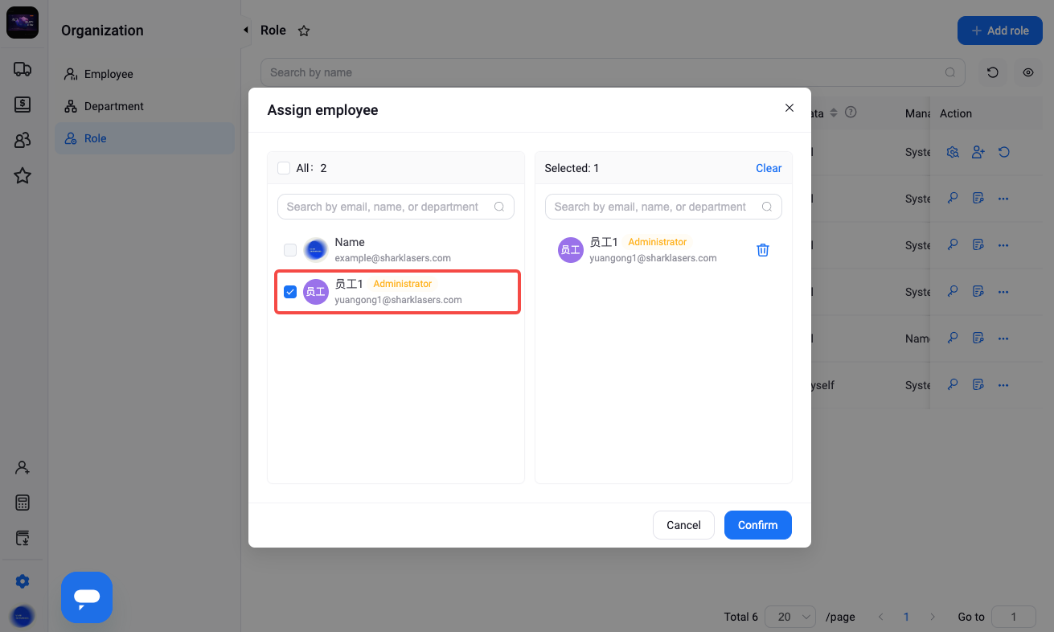Click the refresh icon next to search bar
Viewport: 1054px width, 632px height.
click(993, 72)
